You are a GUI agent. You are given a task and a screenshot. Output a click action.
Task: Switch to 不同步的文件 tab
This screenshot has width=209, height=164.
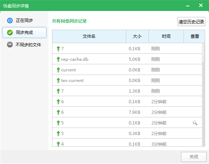tap(24, 45)
